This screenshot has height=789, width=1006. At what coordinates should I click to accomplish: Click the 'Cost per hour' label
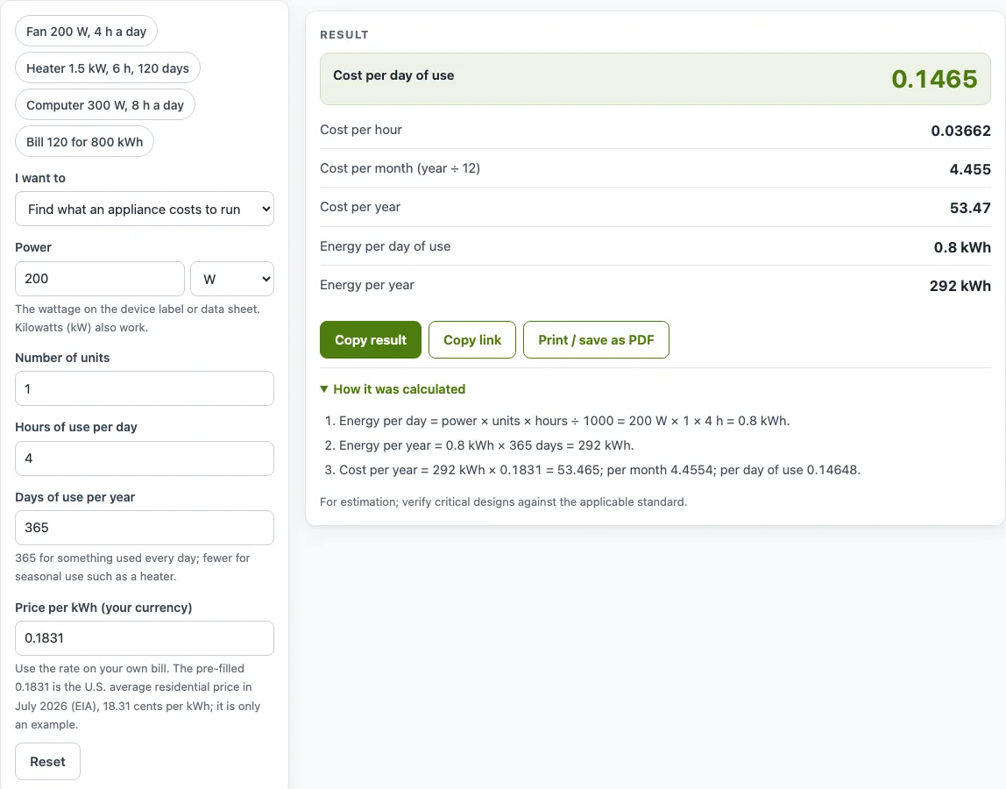pos(360,130)
